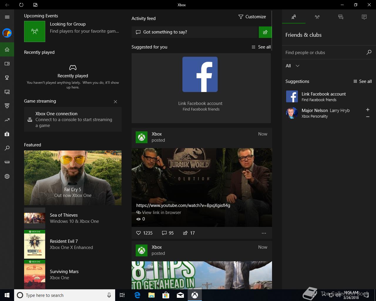Open Windows Start button

coord(7,295)
